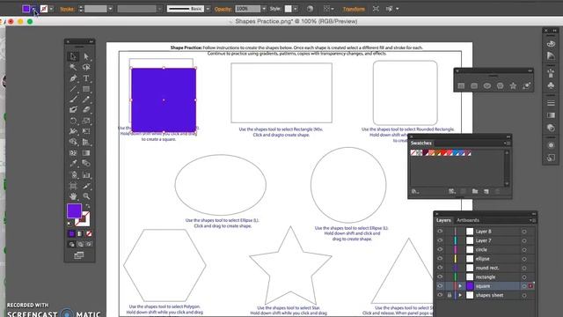Expand the square layer contents
Image resolution: width=563 pixels, height=317 pixels.
460,286
